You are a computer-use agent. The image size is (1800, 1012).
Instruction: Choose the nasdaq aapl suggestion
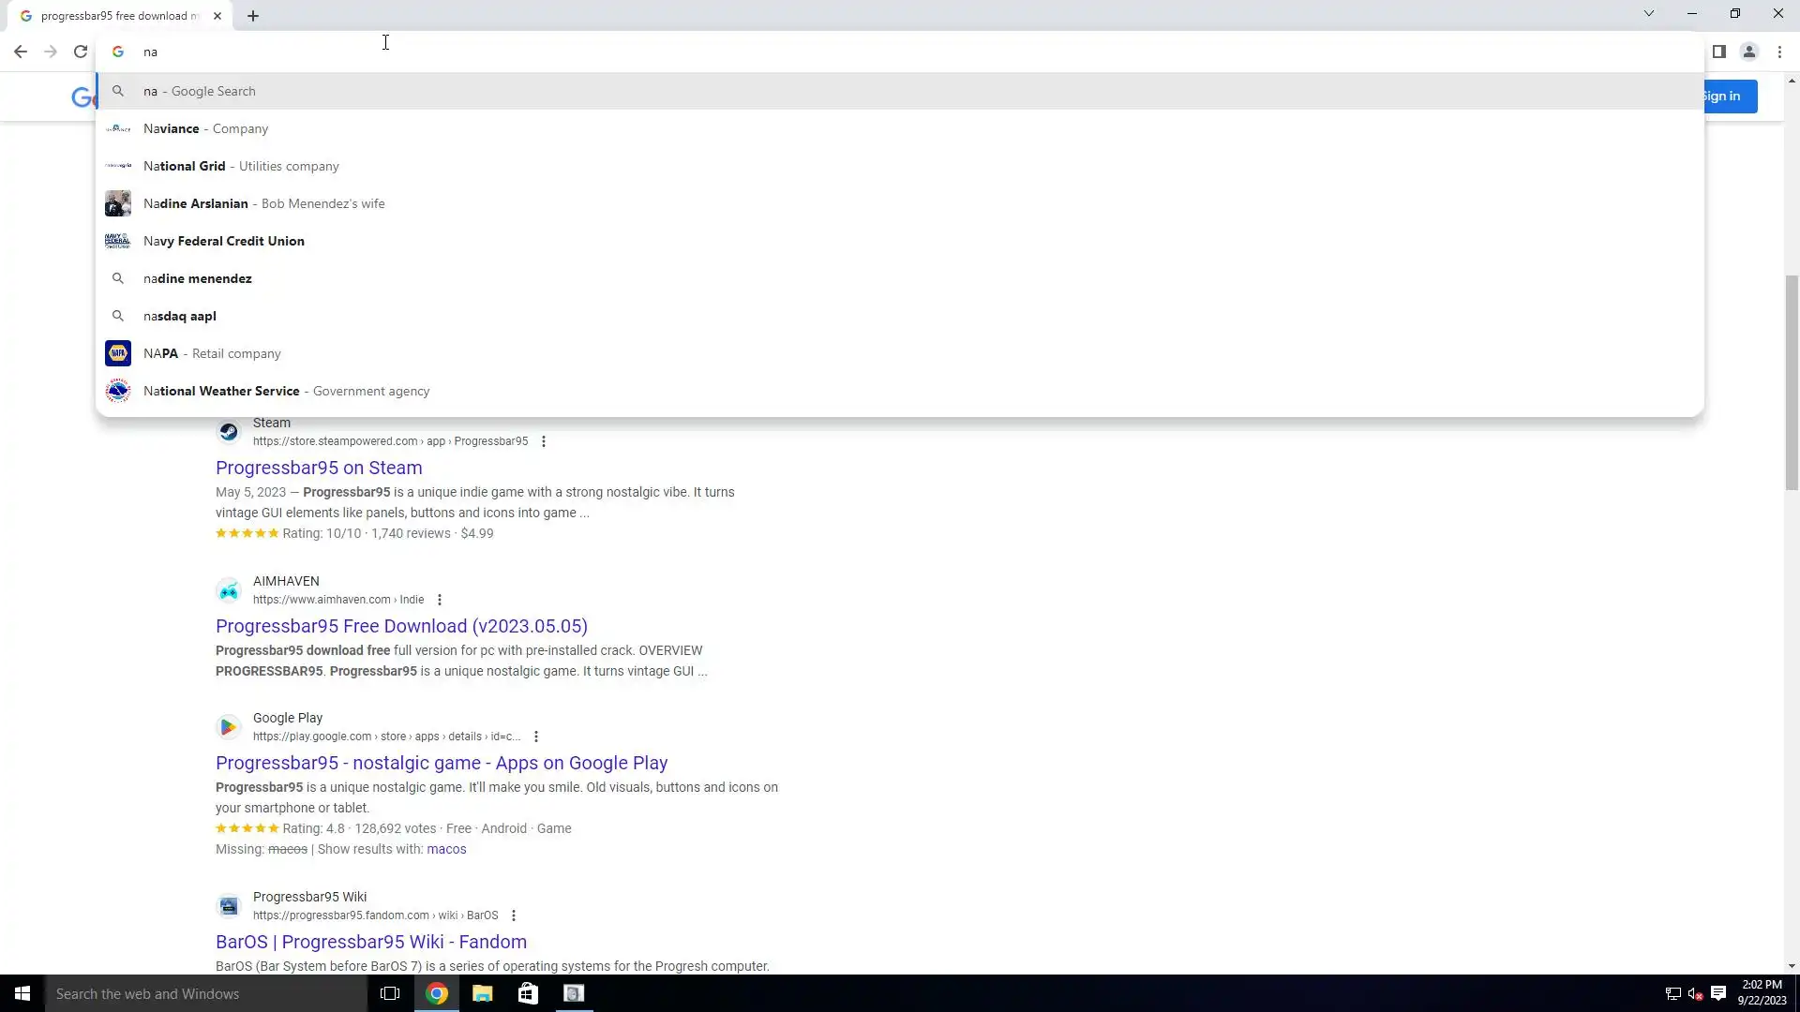point(180,316)
